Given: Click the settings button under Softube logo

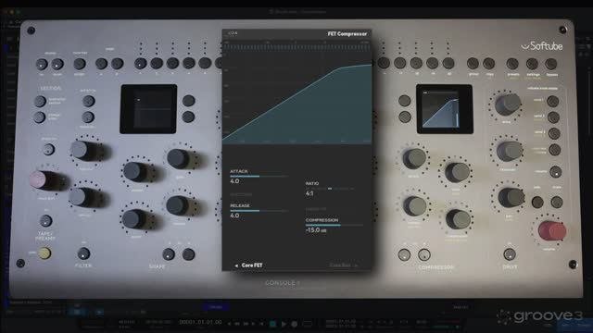Looking at the screenshot, I should point(532,64).
